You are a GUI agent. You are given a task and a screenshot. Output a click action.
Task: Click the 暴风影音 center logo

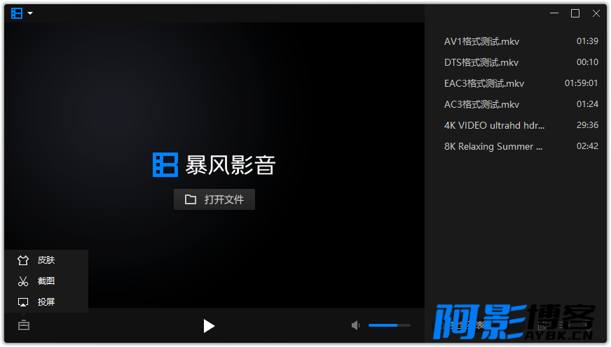coord(214,165)
